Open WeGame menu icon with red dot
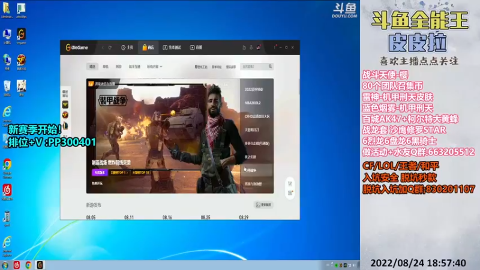Viewport: 480px width, 270px height. [x=275, y=47]
